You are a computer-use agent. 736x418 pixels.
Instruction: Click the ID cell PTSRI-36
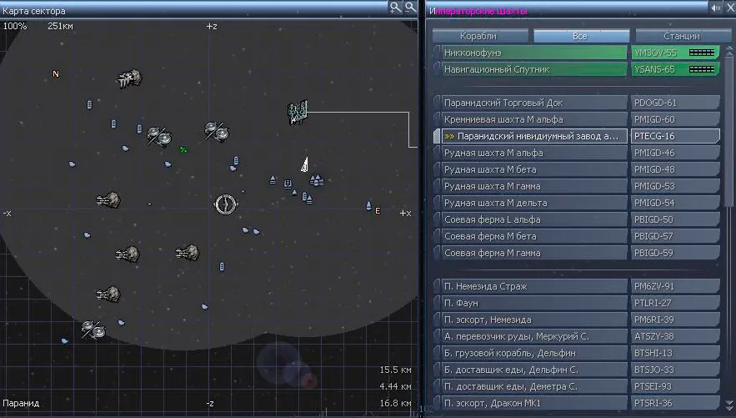click(x=675, y=403)
